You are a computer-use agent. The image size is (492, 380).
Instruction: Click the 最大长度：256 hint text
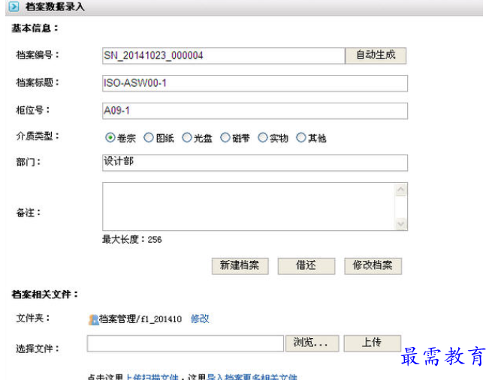131,239
